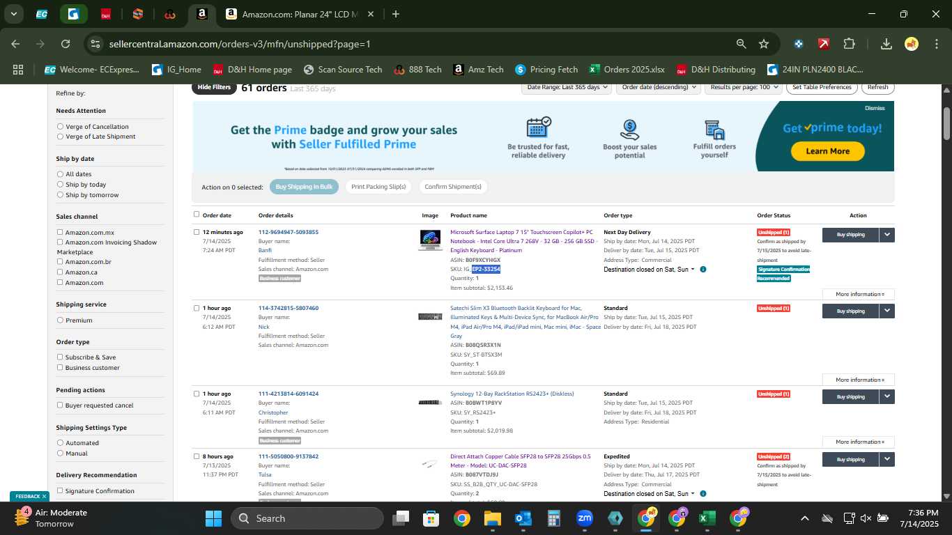The image size is (952, 535).
Task: Open the browser extensions puzzle icon
Action: [x=849, y=44]
